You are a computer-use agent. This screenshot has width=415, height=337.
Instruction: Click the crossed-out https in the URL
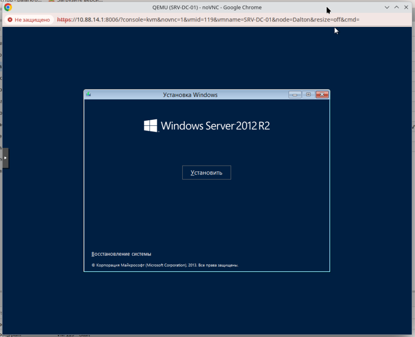(x=64, y=19)
